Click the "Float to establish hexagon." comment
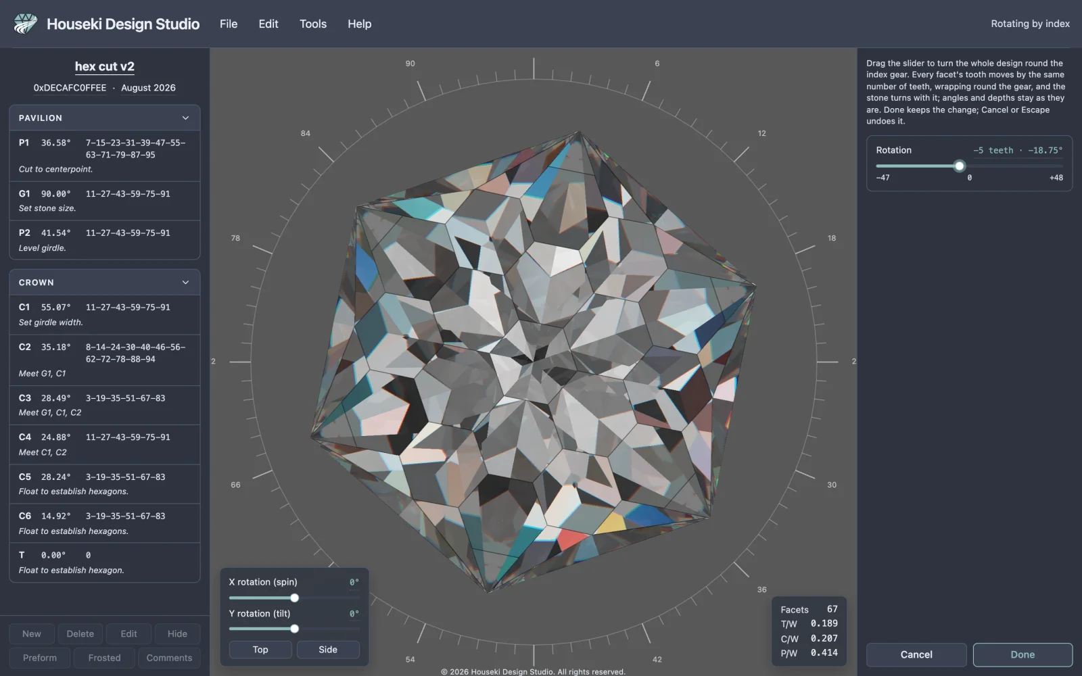 click(x=71, y=571)
